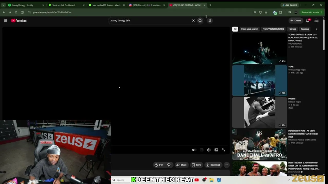Save the video to a playlist

(196, 165)
